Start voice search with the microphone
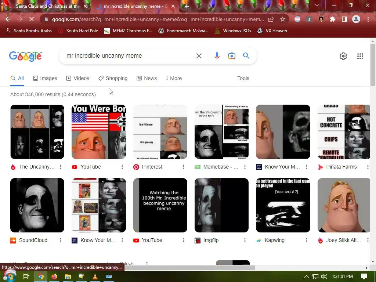376x282 pixels. [x=217, y=56]
